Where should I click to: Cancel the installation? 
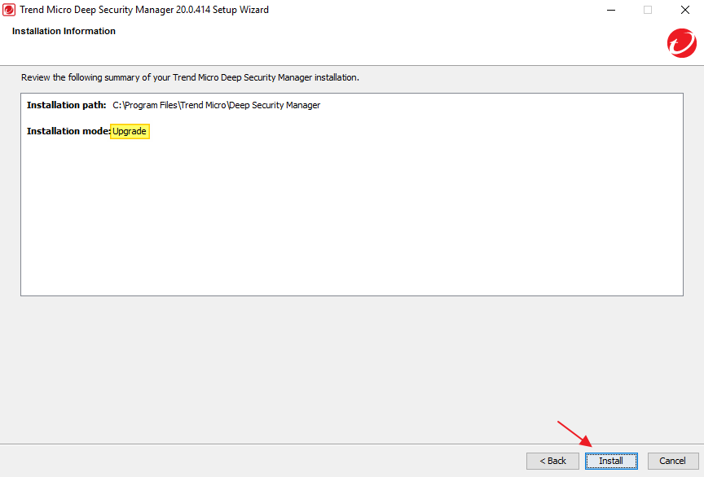672,461
